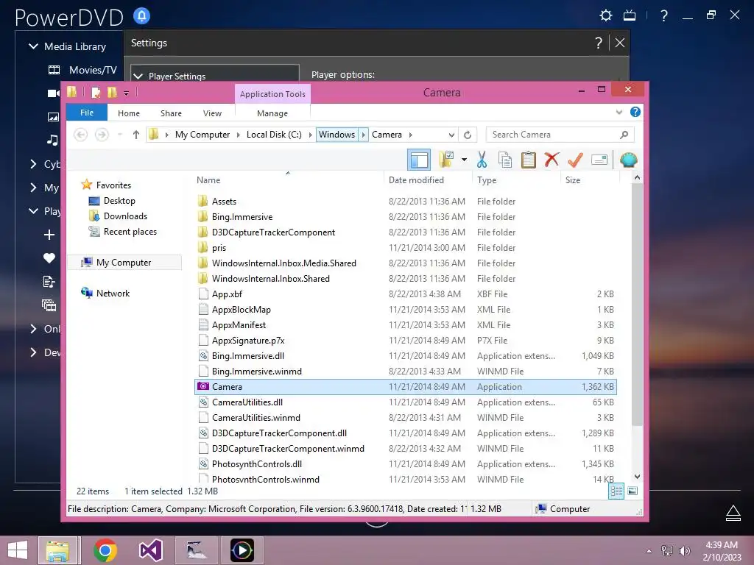
Task: Select Desktop in Favorites
Action: [x=119, y=201]
